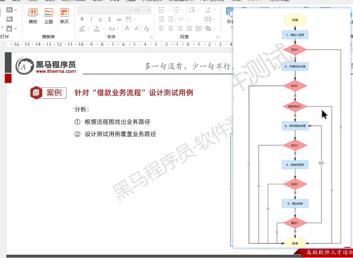Screen dimensions: 353x258
Task: Open the 字体 font dialog launcher
Action: (x=151, y=37)
